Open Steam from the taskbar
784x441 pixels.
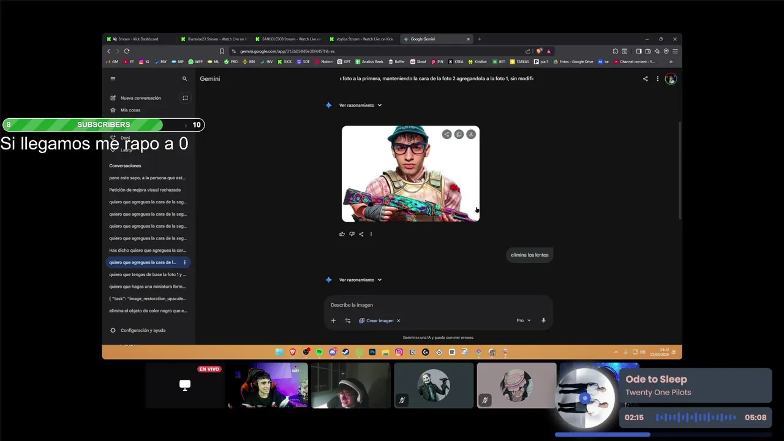coord(345,352)
